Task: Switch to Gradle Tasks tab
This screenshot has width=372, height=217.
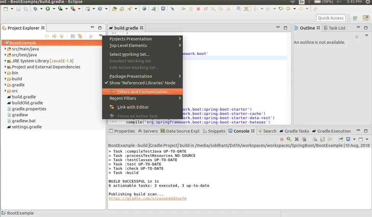Action: (294, 131)
